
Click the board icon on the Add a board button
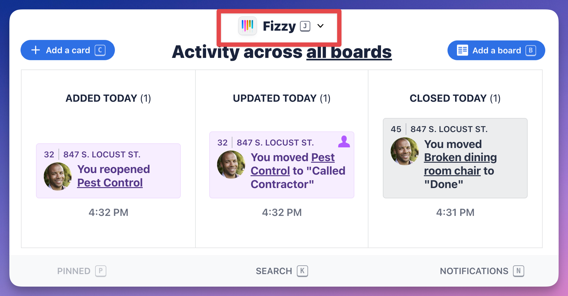click(x=462, y=50)
